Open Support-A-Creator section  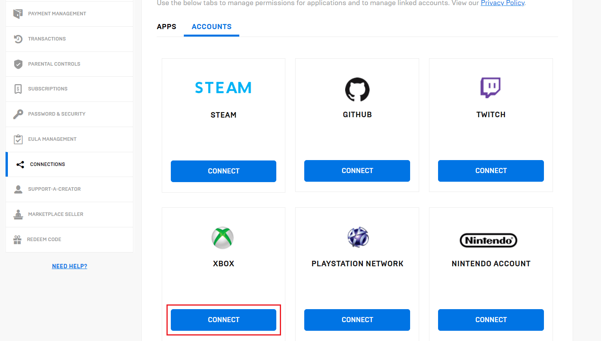(69, 189)
